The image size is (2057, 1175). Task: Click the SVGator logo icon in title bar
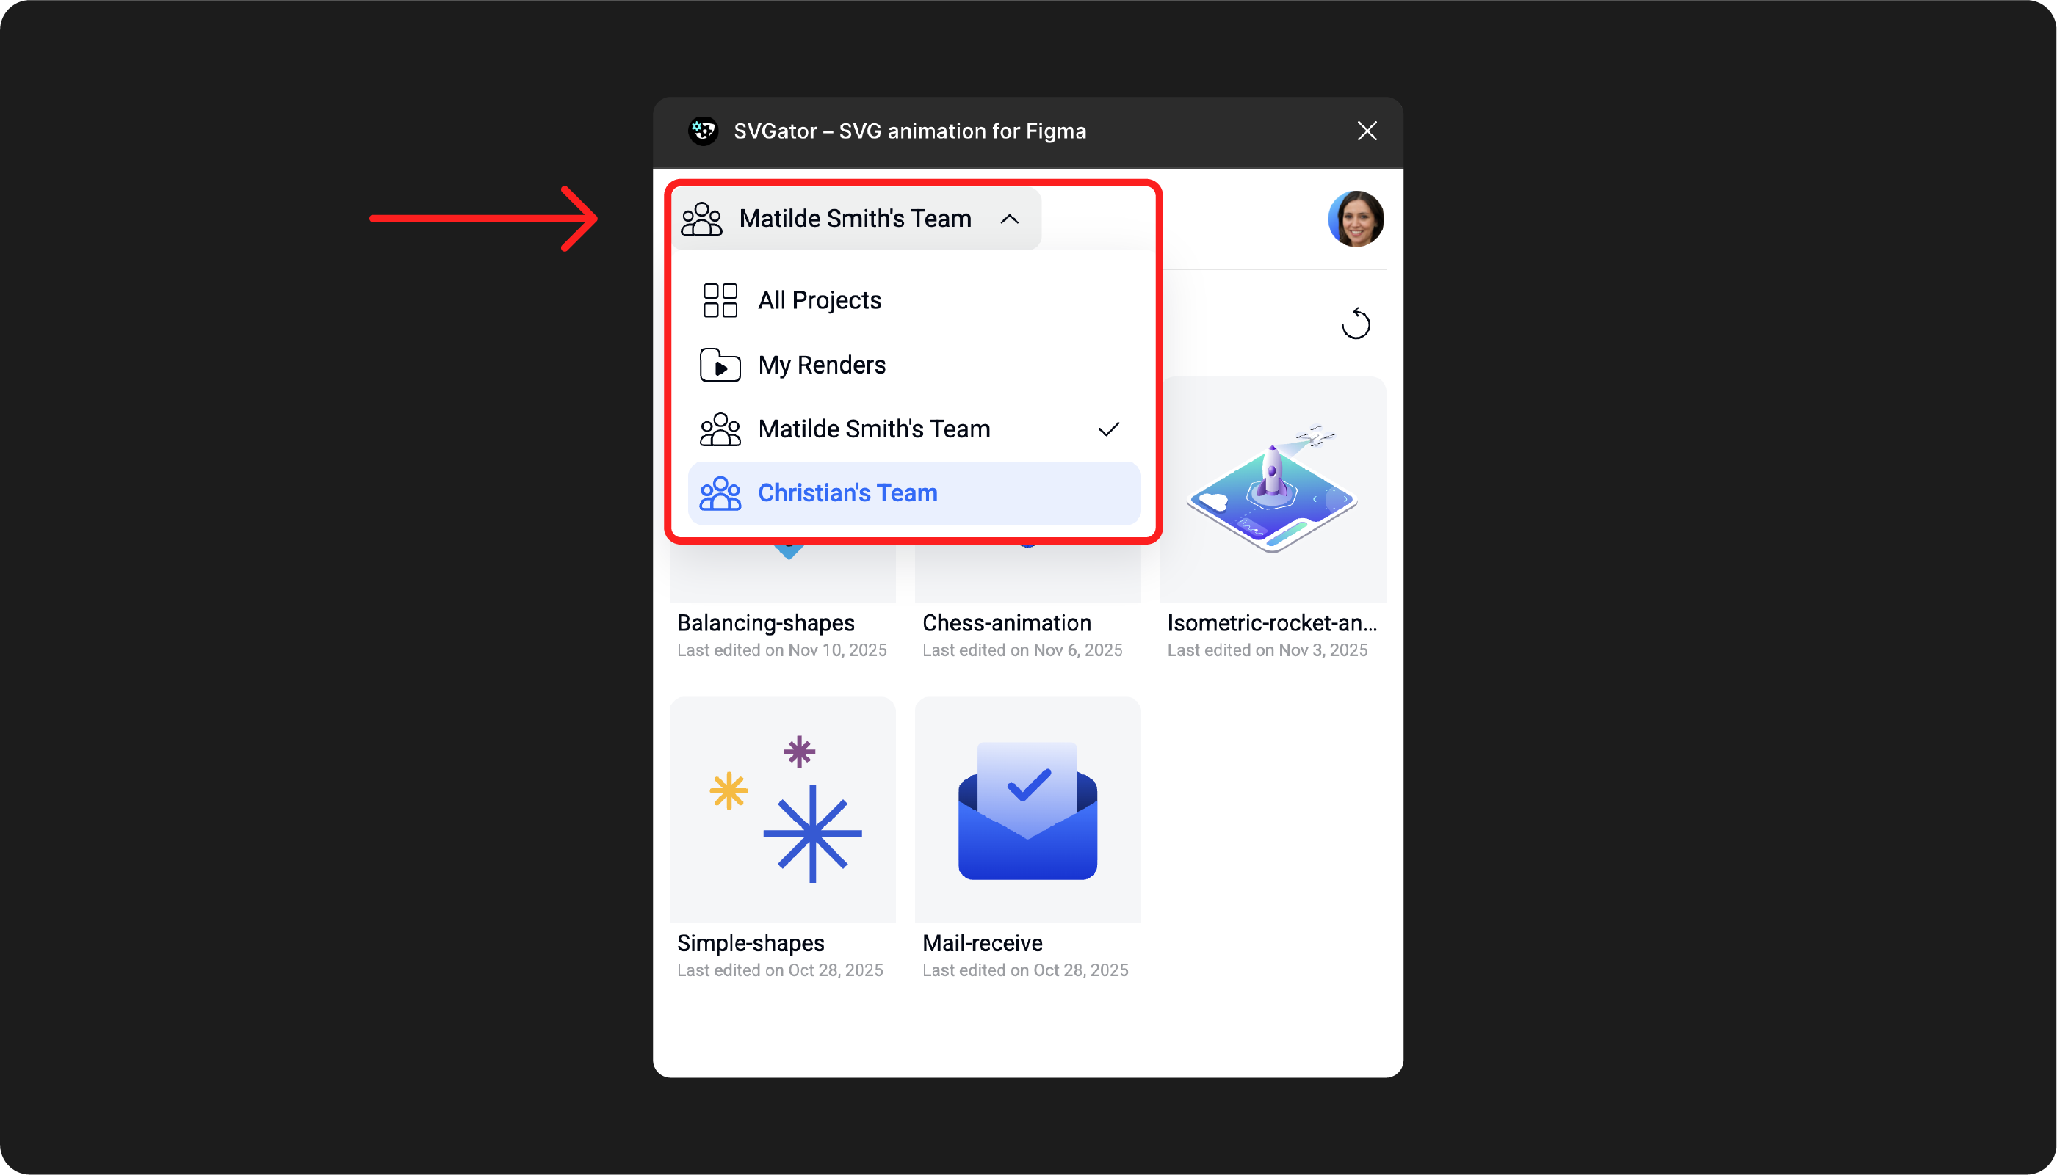(x=702, y=131)
